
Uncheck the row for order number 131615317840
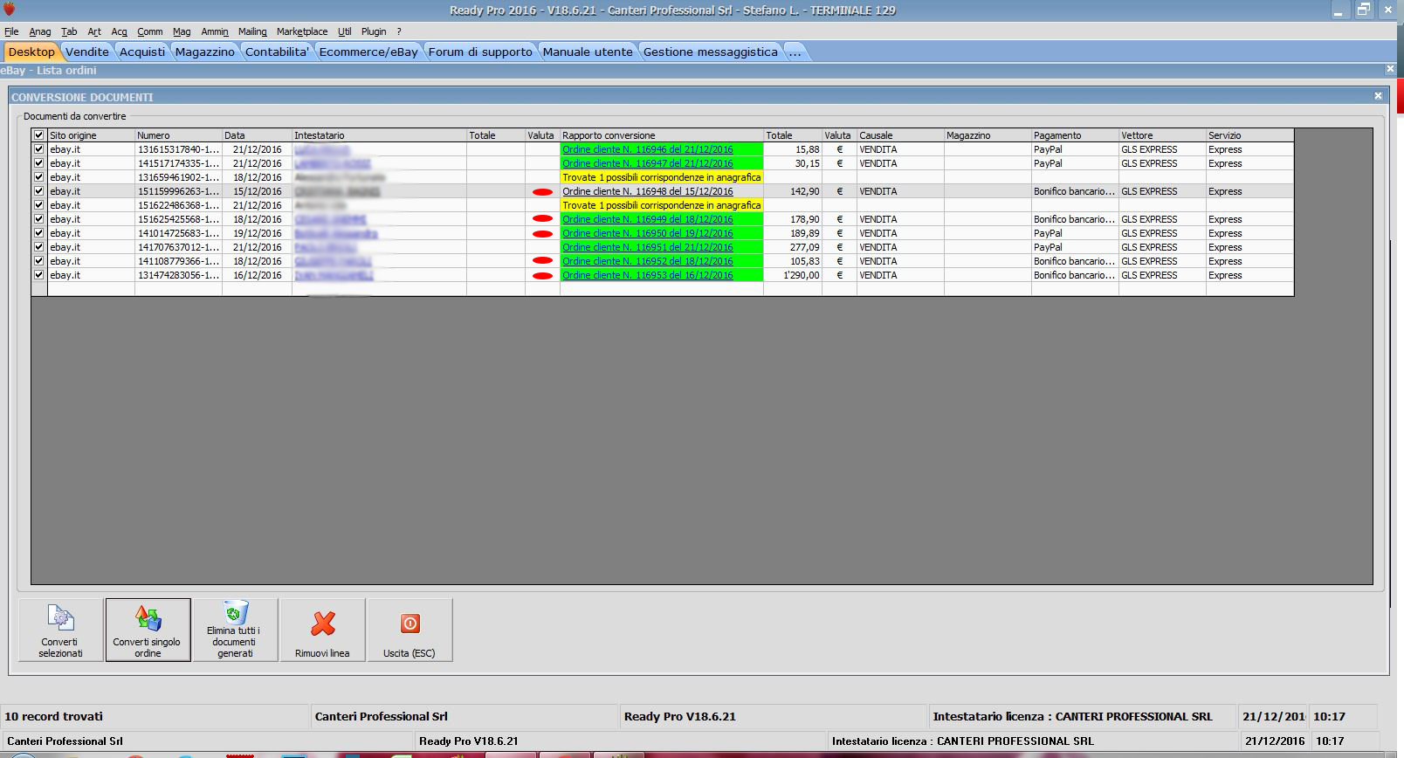(x=38, y=149)
